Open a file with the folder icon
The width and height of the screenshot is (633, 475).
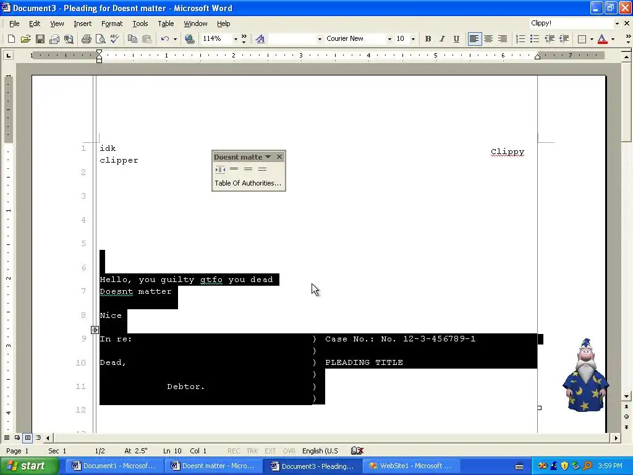pos(25,39)
